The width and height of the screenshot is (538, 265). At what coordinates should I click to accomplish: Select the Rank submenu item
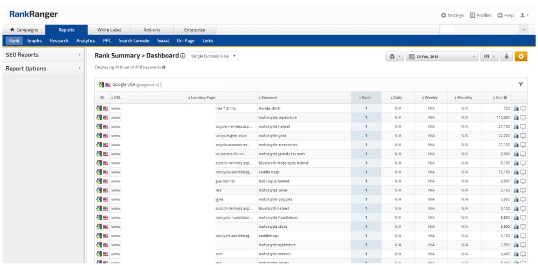(15, 41)
